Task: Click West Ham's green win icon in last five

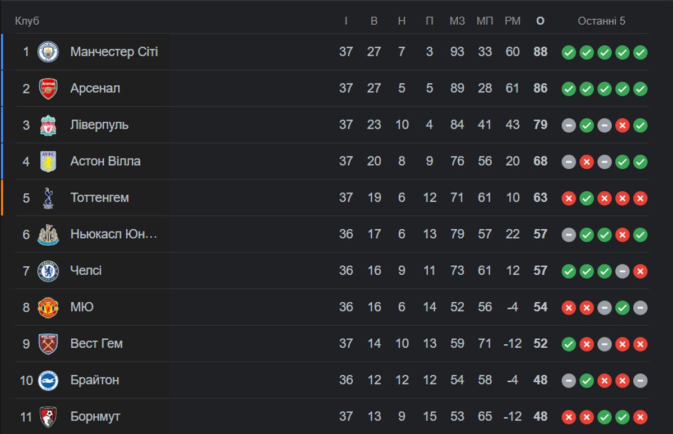Action: pos(569,344)
